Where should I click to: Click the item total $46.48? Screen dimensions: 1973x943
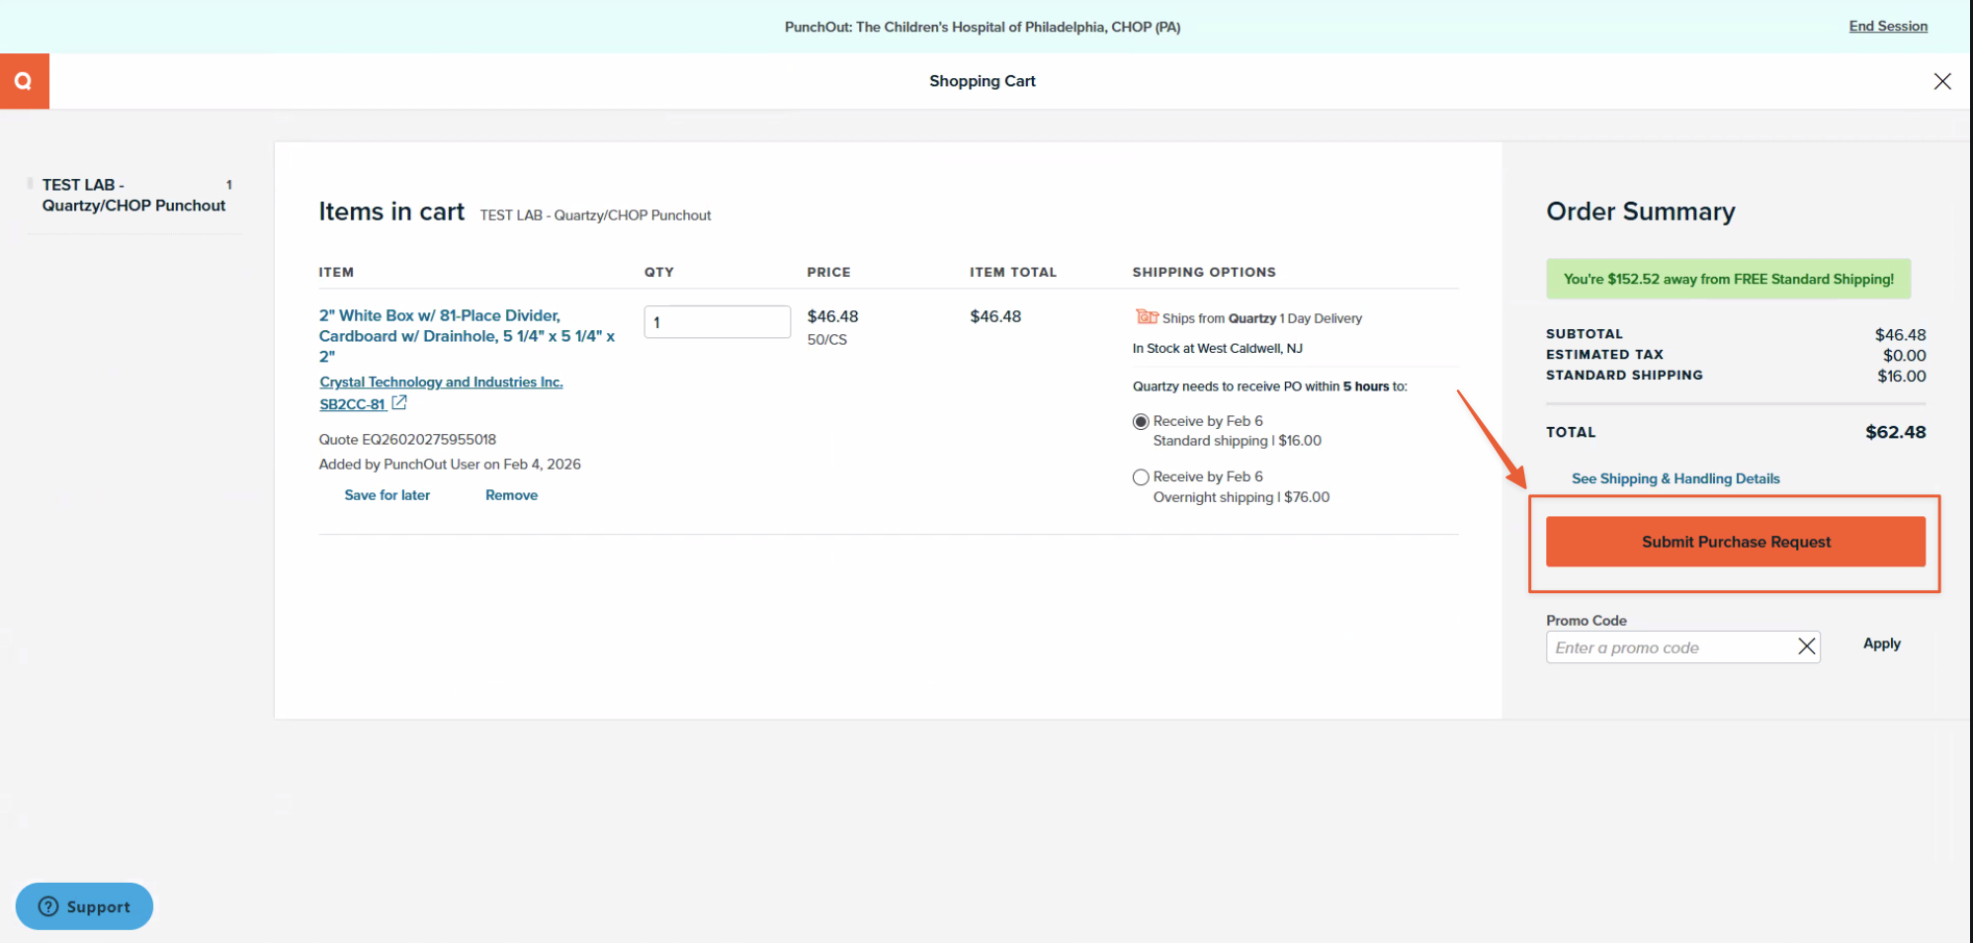pos(995,316)
